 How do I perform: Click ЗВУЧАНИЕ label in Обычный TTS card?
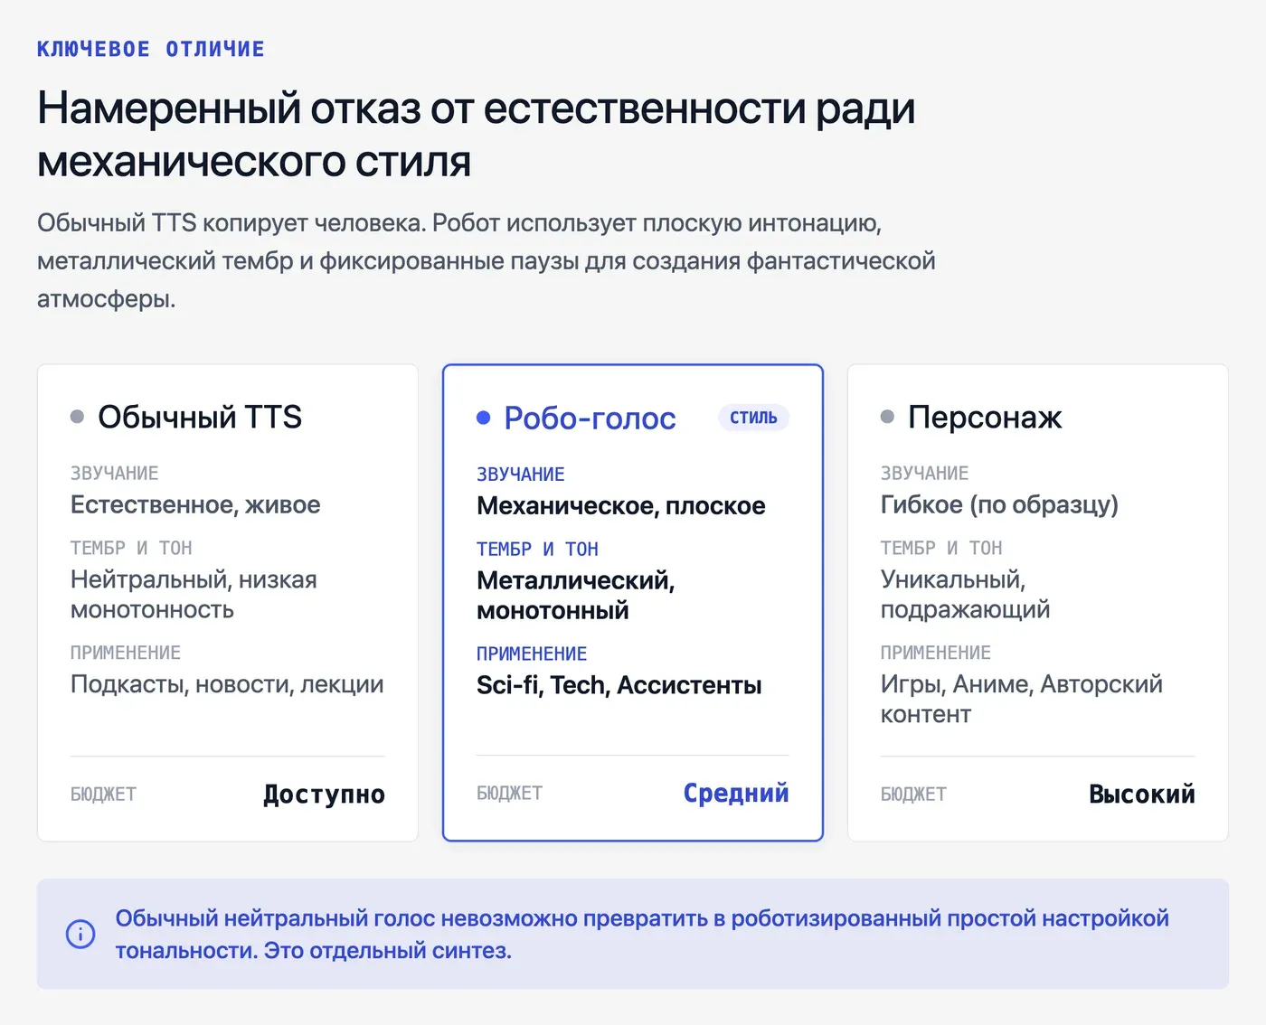pos(115,474)
